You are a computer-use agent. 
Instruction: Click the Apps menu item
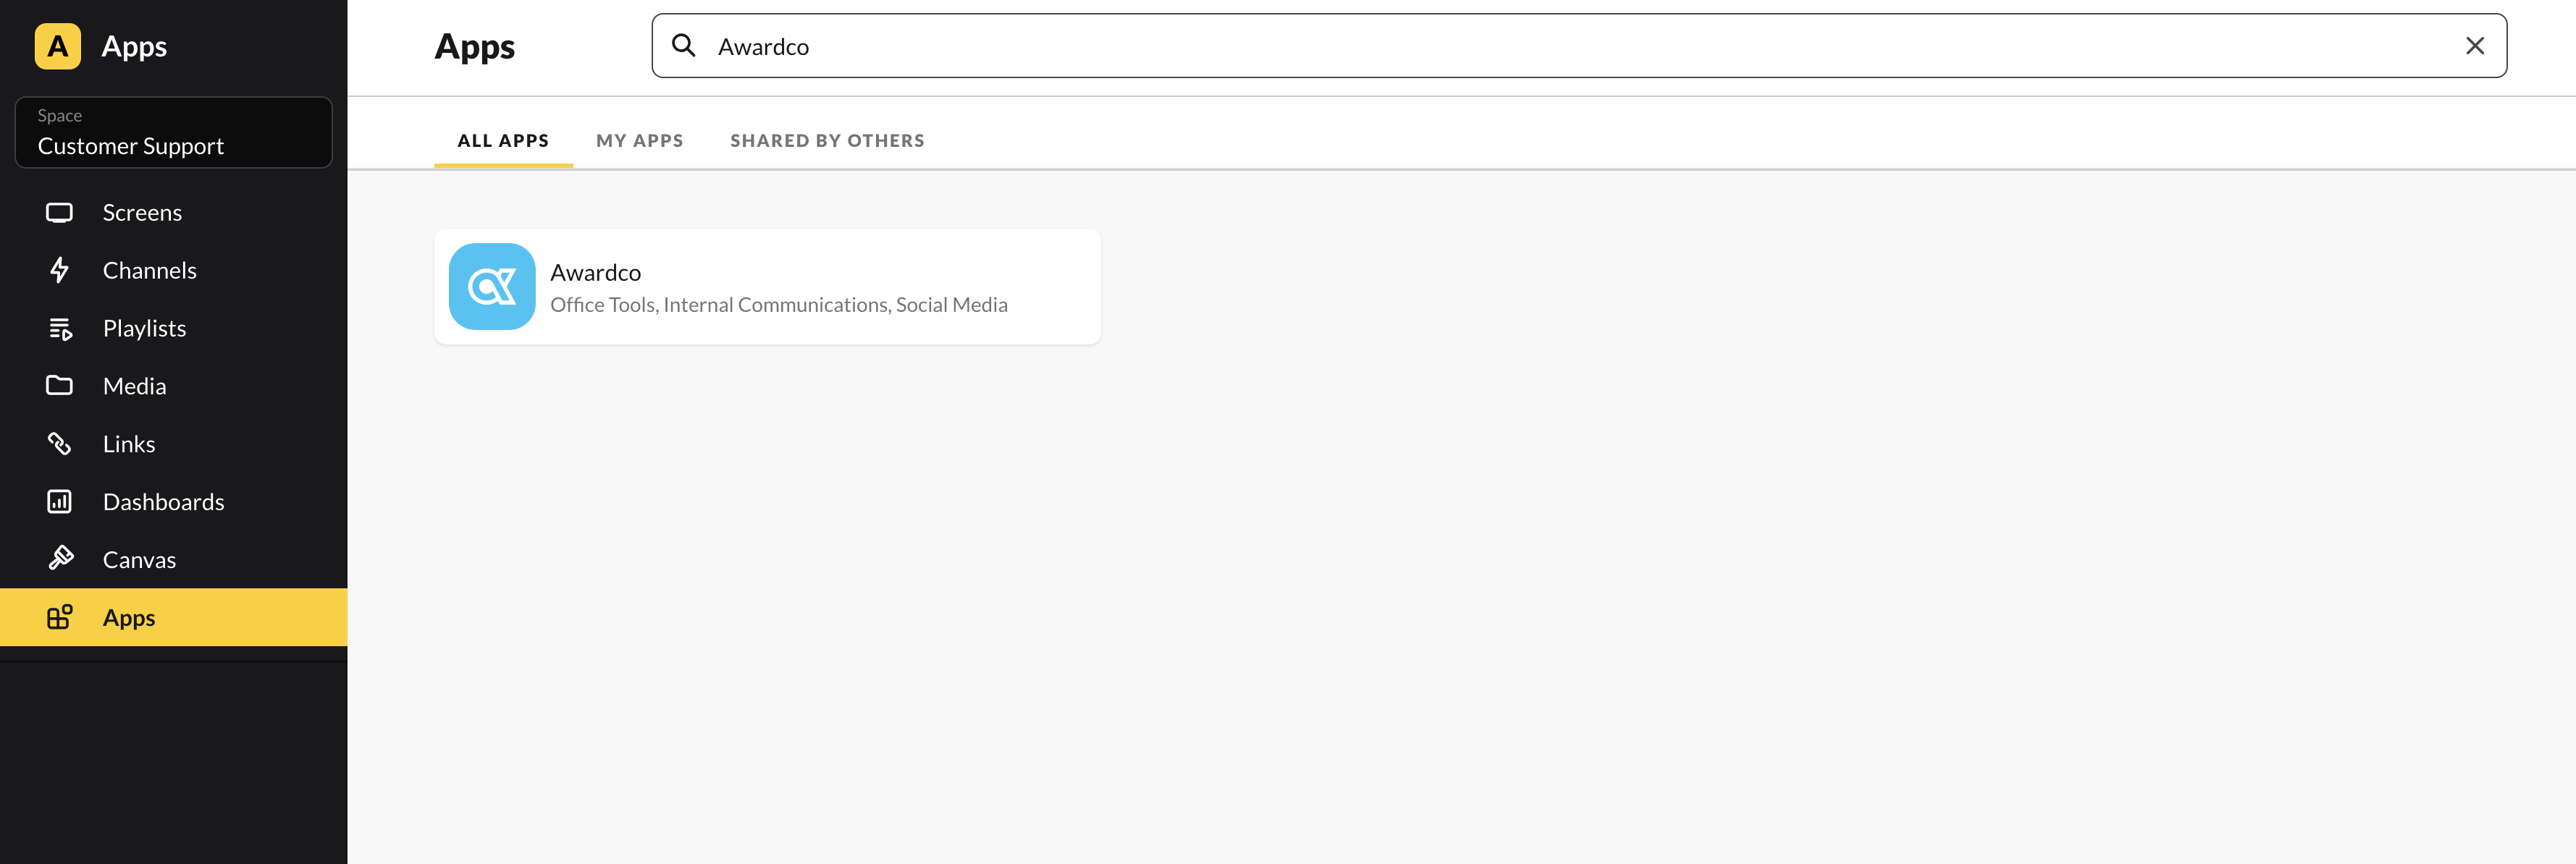128,616
